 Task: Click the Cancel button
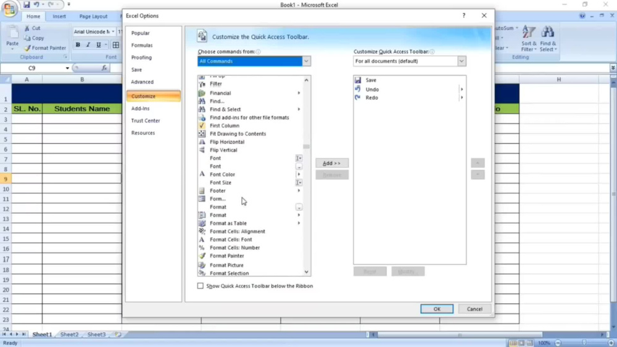[x=474, y=309]
